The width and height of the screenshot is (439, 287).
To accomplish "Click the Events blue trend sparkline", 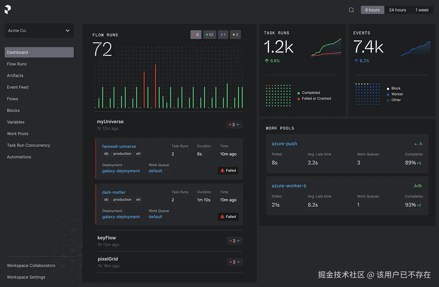I will 415,49.
